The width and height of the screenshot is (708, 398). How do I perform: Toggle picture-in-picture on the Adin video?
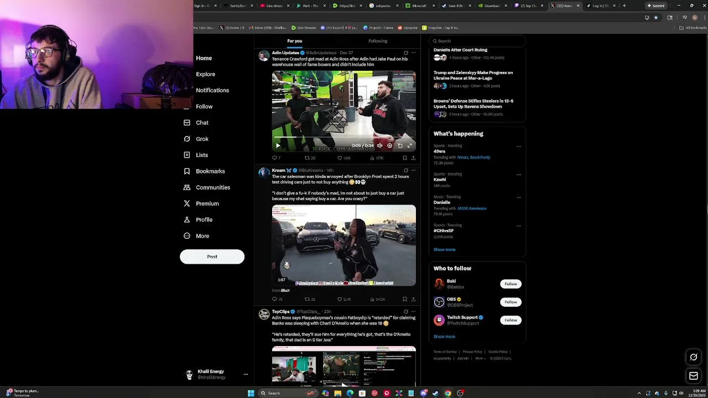click(400, 145)
